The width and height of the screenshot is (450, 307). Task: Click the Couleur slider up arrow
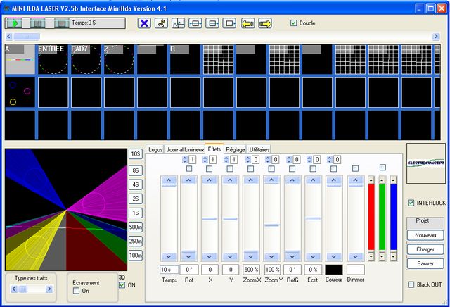pyautogui.click(x=334, y=180)
